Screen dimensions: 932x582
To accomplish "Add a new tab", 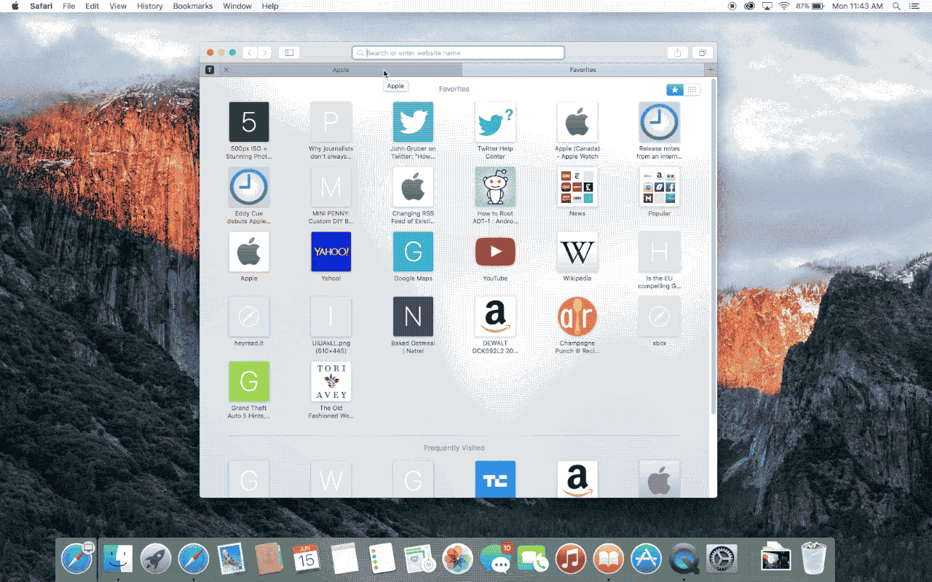I will 711,70.
